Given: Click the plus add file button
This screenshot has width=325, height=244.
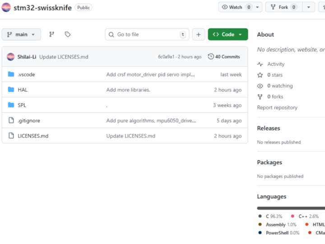Looking at the screenshot, I should 198,34.
